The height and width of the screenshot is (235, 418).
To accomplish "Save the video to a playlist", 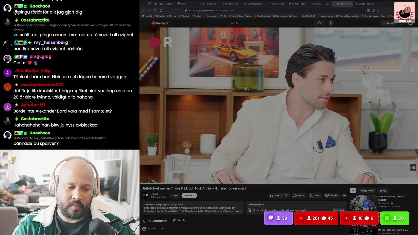I will [x=315, y=196].
